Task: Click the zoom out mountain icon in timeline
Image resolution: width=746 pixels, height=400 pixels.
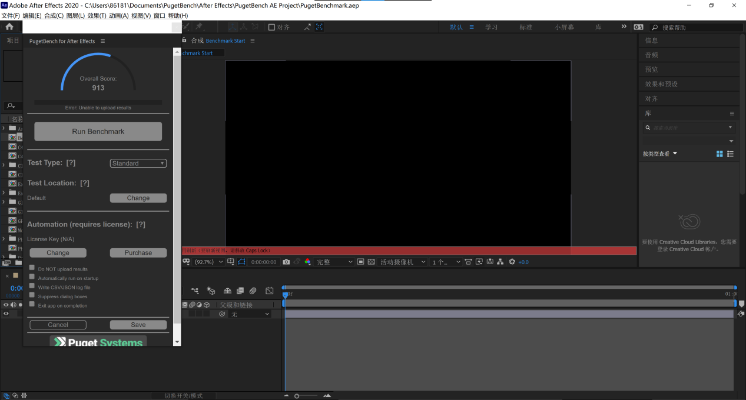Action: tap(286, 395)
